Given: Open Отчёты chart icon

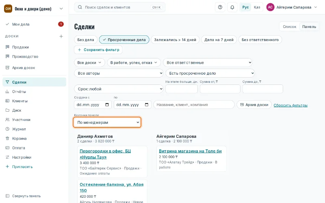Looking at the screenshot, I should pyautogui.click(x=7, y=91).
